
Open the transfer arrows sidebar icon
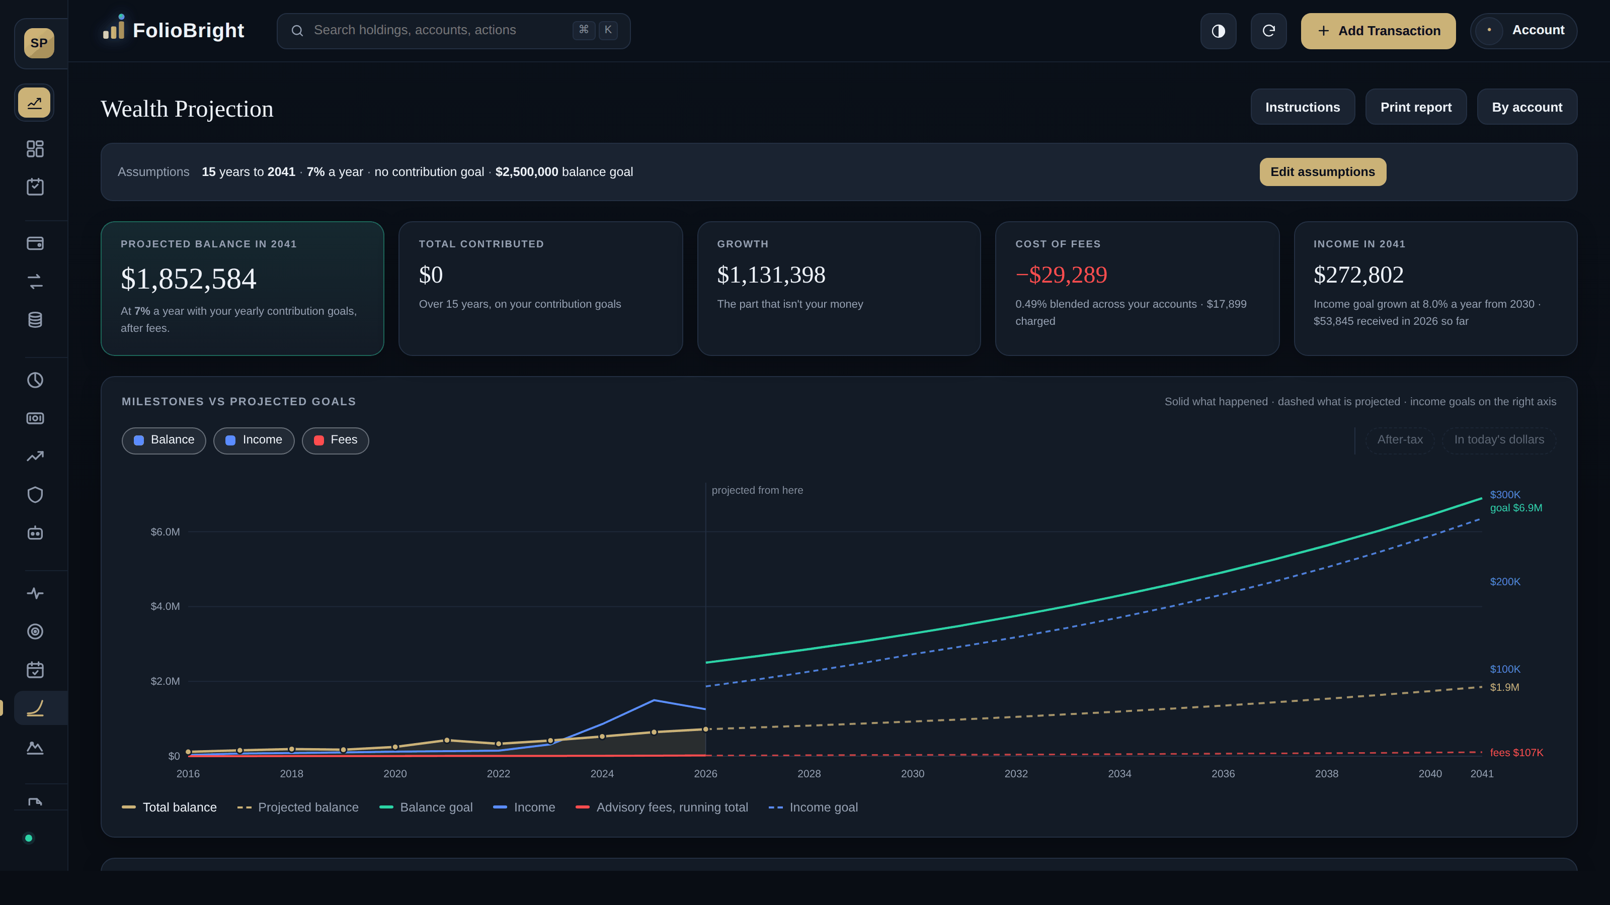(x=35, y=282)
